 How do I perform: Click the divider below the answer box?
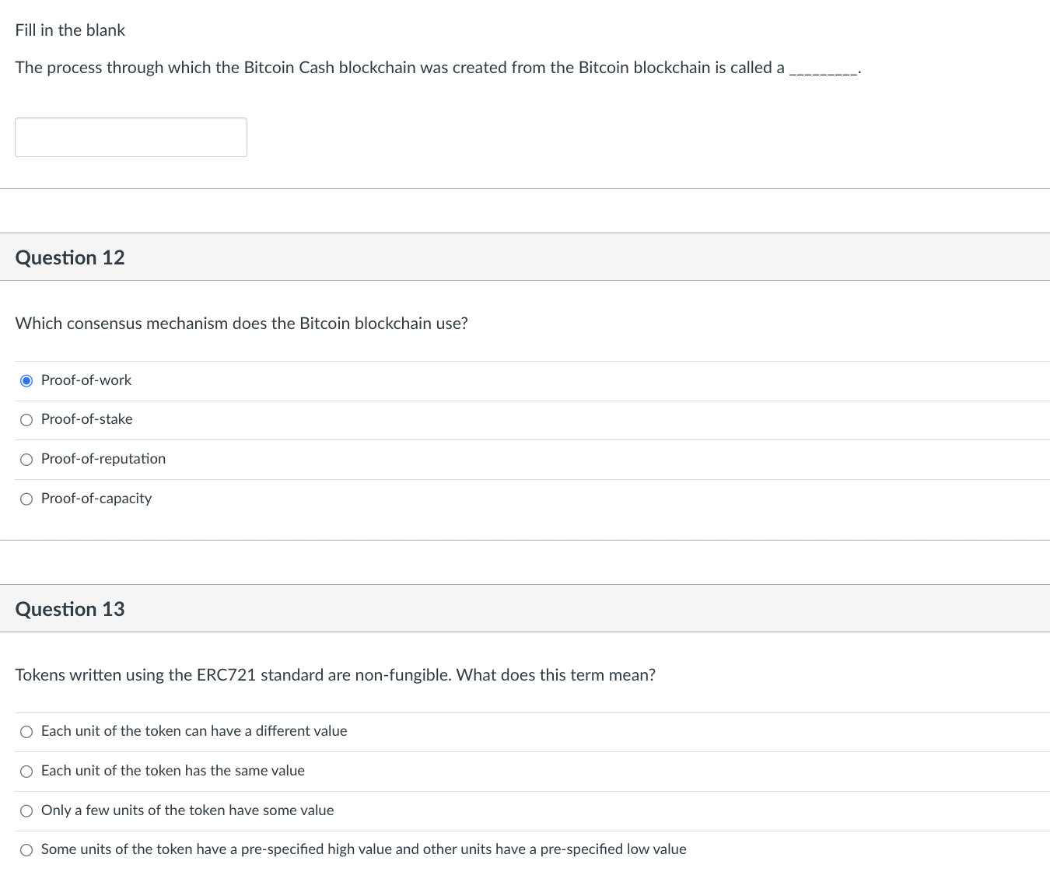coord(525,186)
